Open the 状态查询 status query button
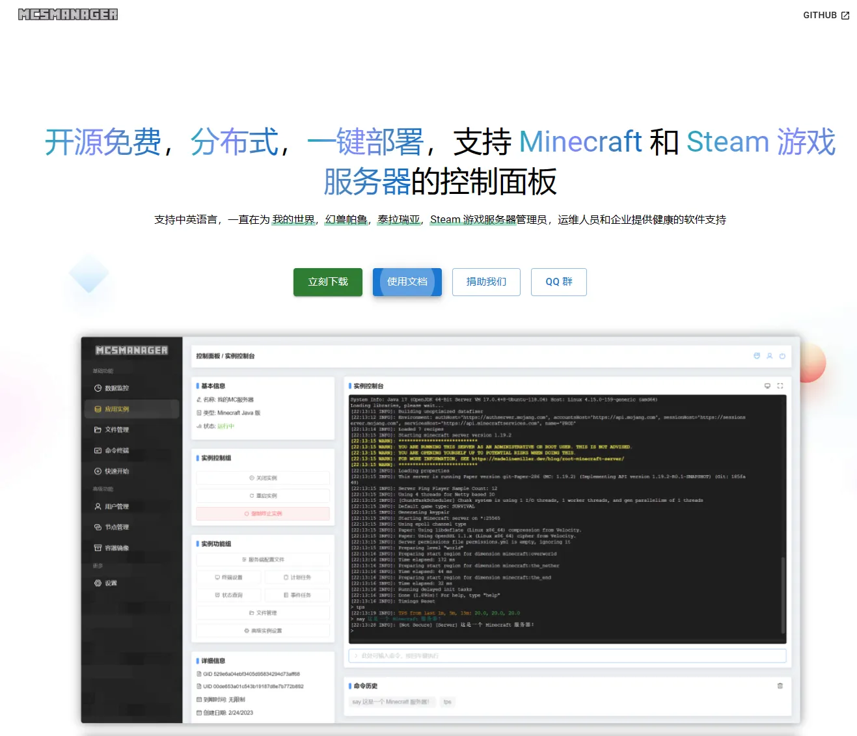 (x=229, y=595)
